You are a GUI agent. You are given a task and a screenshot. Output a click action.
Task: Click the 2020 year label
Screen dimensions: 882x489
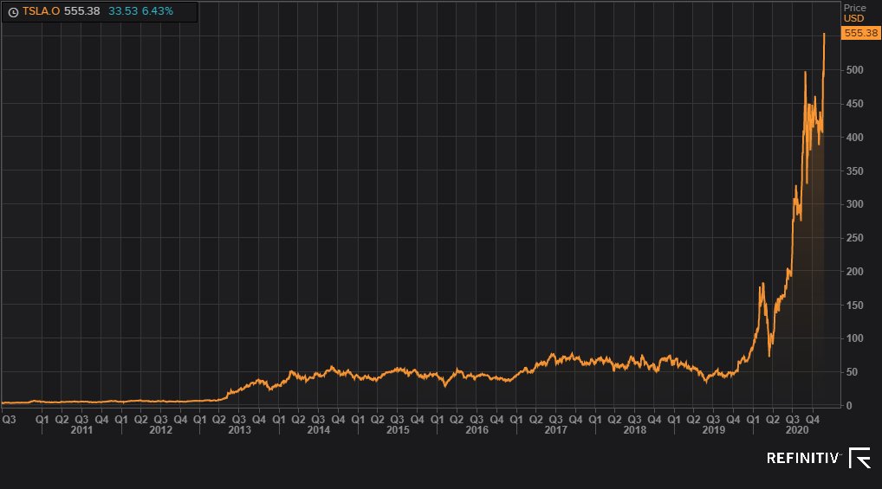(x=797, y=430)
